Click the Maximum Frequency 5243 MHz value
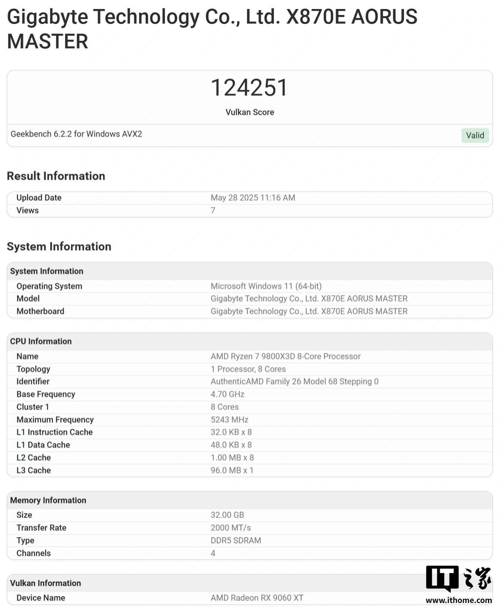The image size is (500, 609). tap(229, 420)
